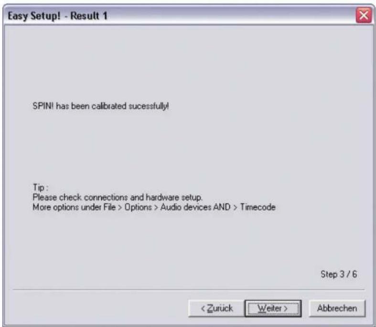The height and width of the screenshot is (327, 376).
Task: Click the hardware setup phrase
Action: 174,197
